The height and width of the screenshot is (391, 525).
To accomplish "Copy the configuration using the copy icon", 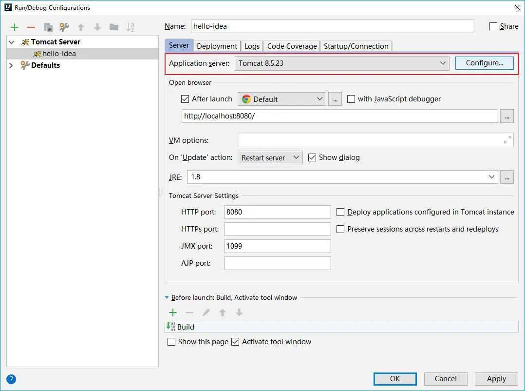I will point(48,27).
